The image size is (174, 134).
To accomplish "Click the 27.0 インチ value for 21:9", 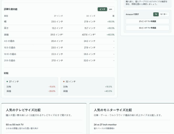I will tap(57, 61).
